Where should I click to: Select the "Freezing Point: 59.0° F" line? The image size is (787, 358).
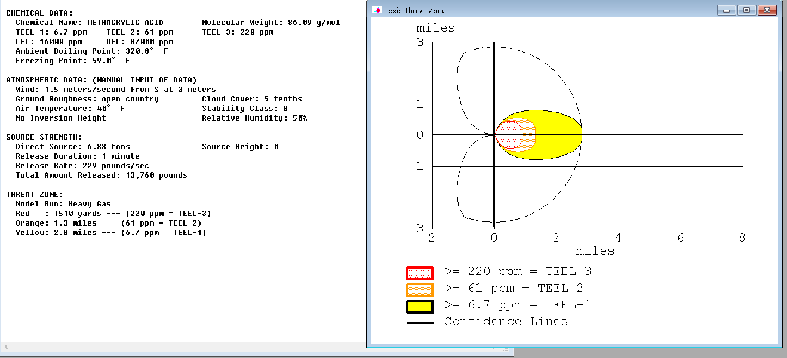(x=73, y=61)
